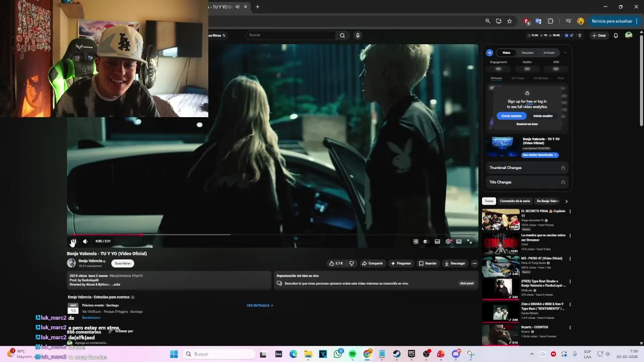Click into the YouTube search box

click(291, 35)
